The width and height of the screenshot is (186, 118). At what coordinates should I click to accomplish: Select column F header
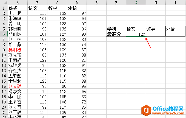coord(116,2)
